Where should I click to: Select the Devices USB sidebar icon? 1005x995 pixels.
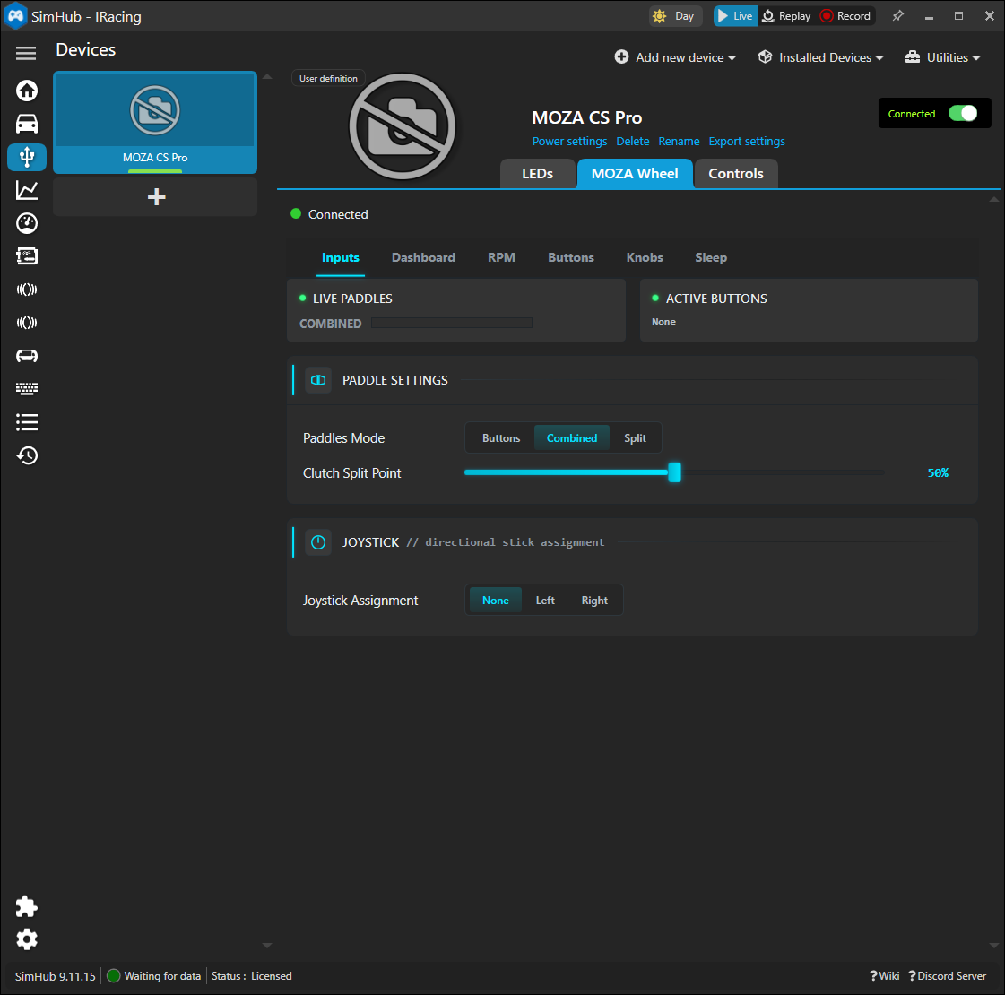(x=27, y=157)
